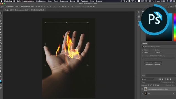Hide the Фон layer with its eye
Viewport: 176px width, 99px height.
tap(142, 94)
